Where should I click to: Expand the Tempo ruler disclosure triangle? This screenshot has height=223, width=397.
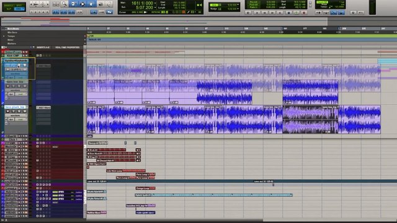(4, 36)
